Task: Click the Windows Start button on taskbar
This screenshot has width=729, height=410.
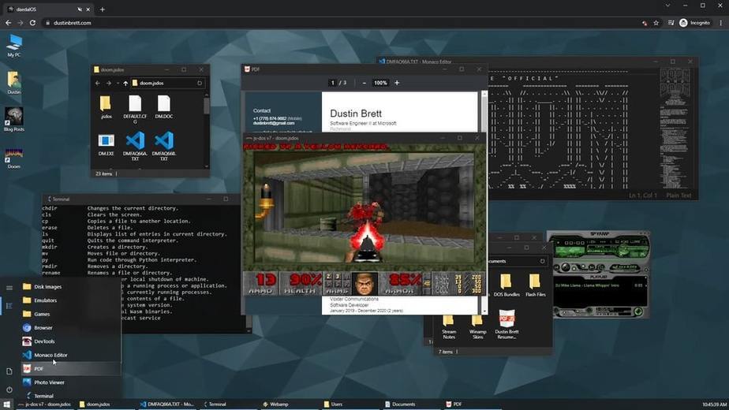Action: (x=7, y=404)
